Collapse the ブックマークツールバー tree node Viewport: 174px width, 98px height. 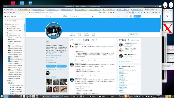point(4,24)
